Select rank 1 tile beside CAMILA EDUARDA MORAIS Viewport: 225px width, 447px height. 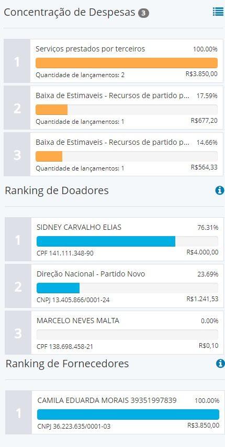pyautogui.click(x=18, y=412)
